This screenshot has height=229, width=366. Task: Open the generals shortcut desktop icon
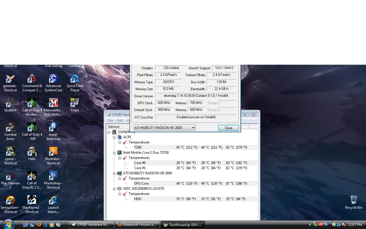pyautogui.click(x=11, y=83)
